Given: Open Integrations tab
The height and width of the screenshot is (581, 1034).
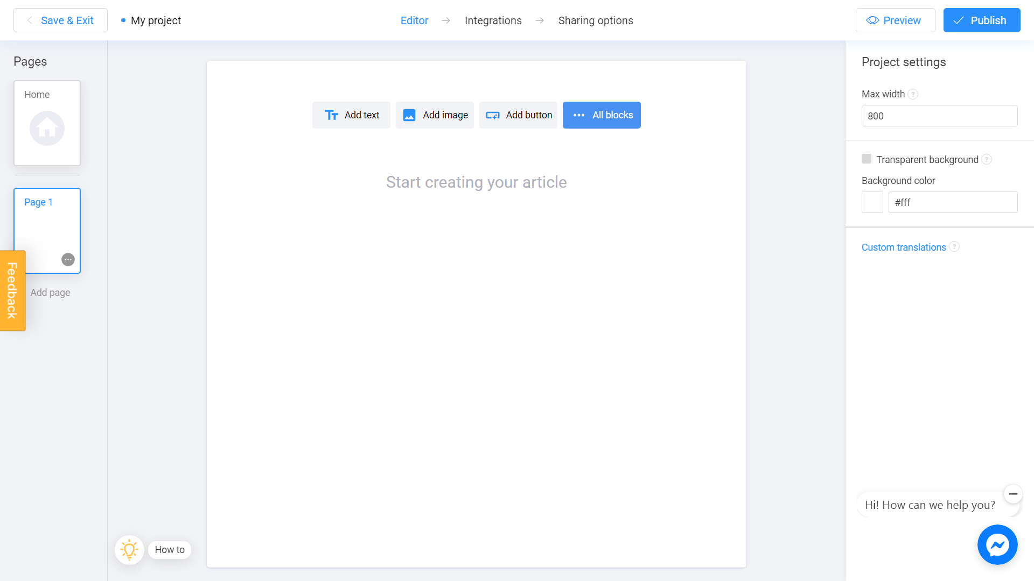Looking at the screenshot, I should tap(493, 20).
